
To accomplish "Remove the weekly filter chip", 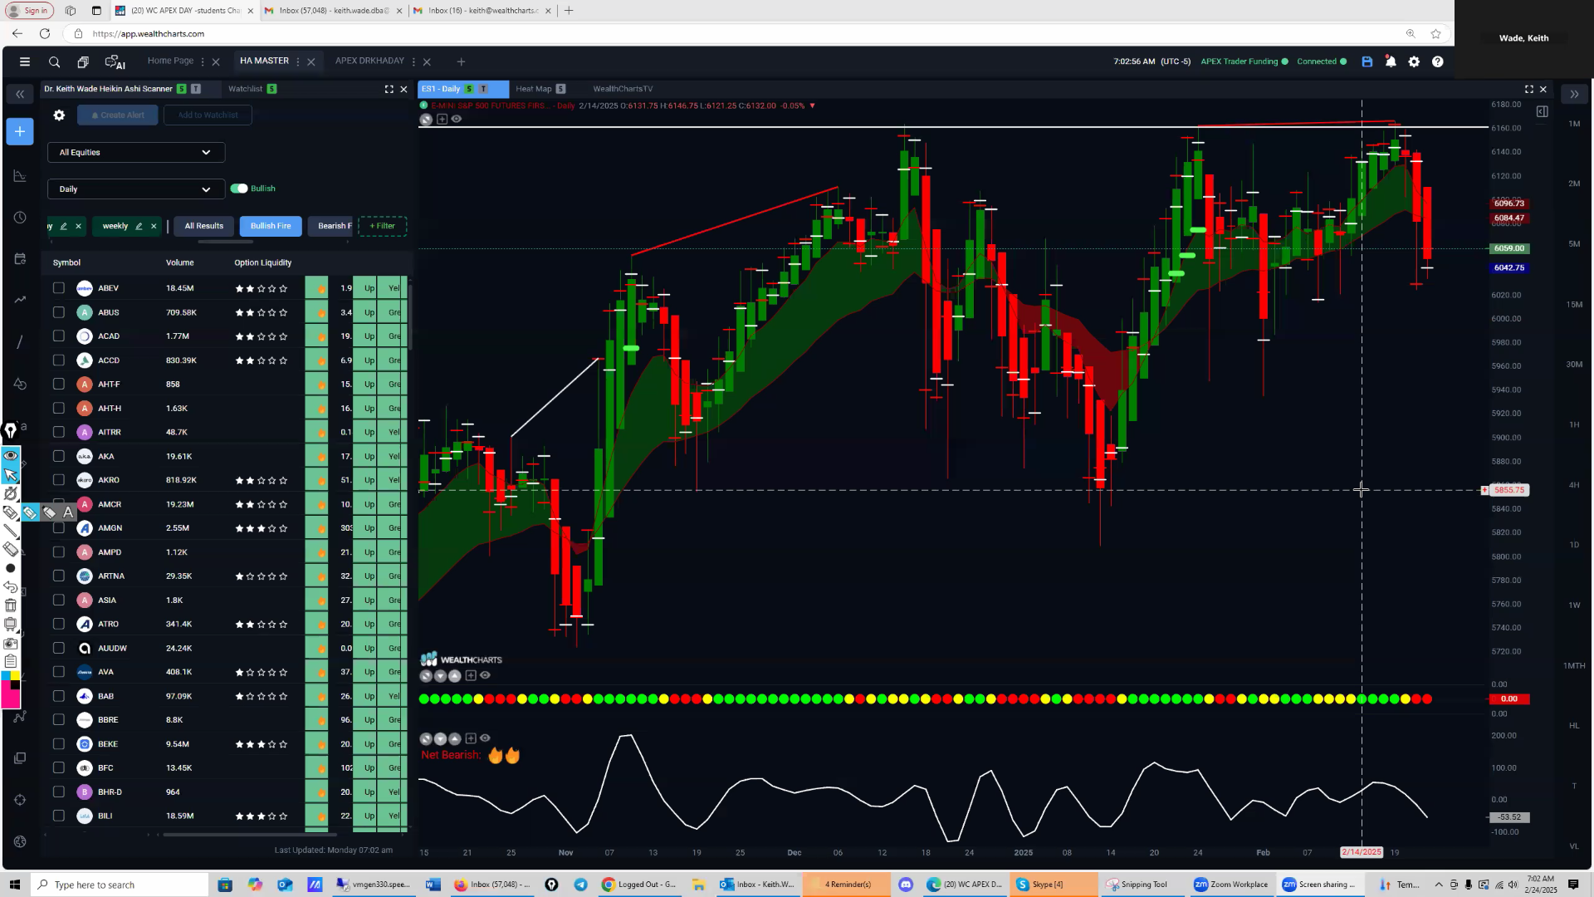I will 154,226.
